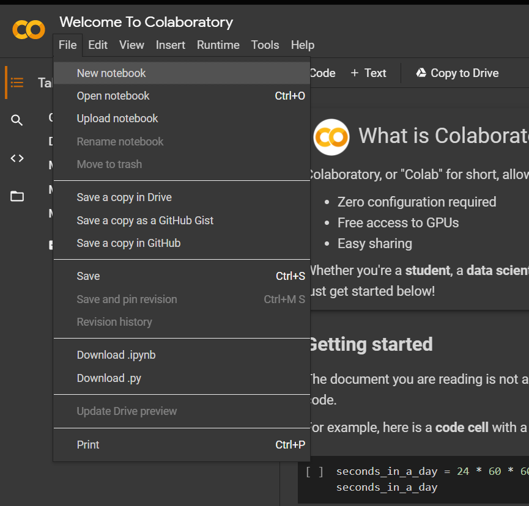529x506 pixels.
Task: Open the Files folder icon in sidebar
Action: point(17,196)
